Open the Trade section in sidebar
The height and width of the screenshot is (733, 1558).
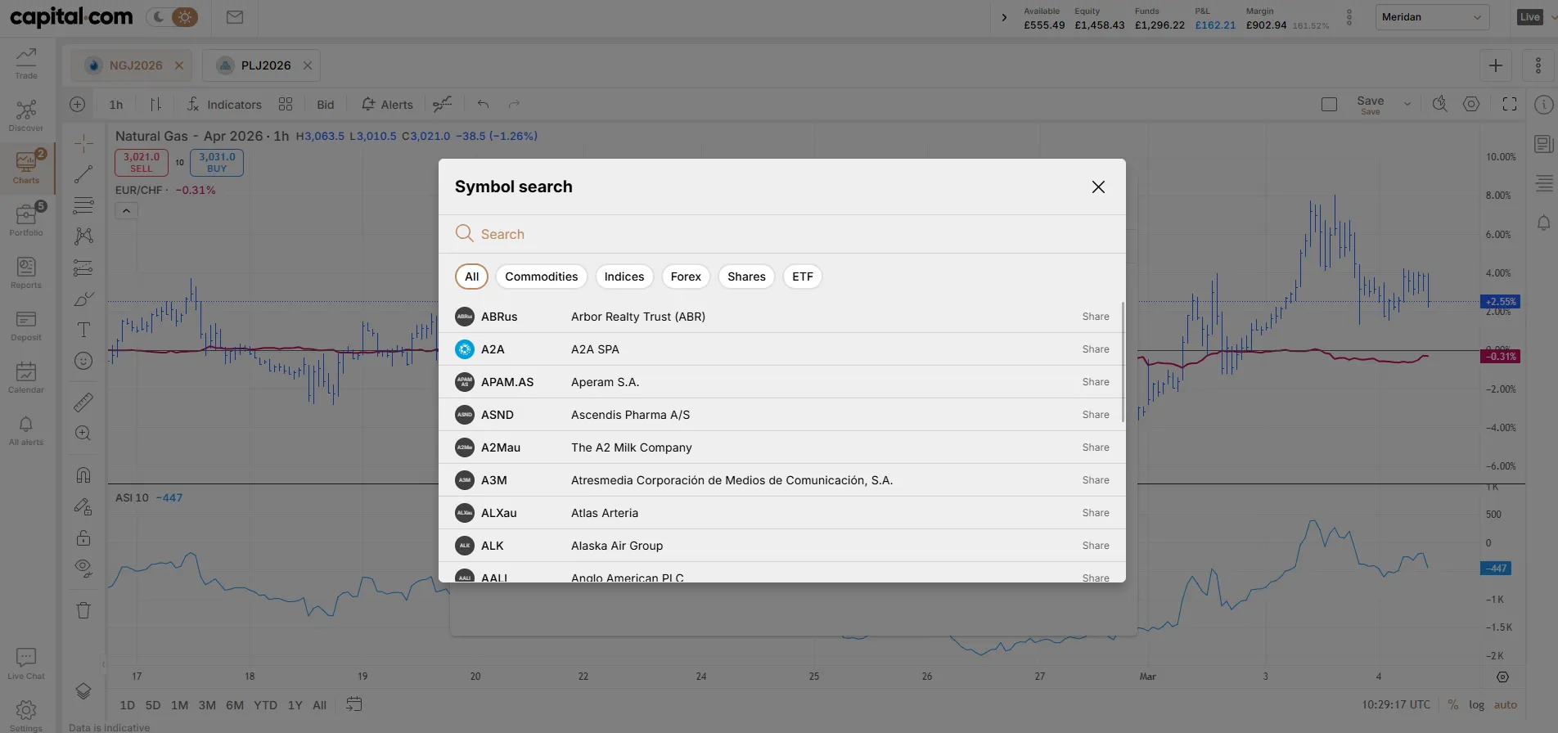26,63
